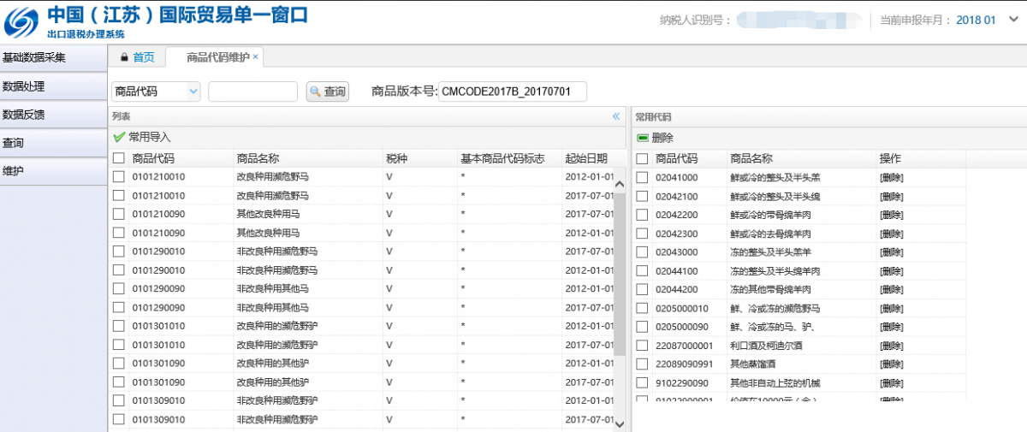This screenshot has width=1027, height=432.
Task: Click [删除] link for row 02041000
Action: pyautogui.click(x=891, y=177)
